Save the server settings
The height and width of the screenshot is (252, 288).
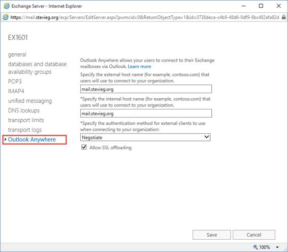212,235
